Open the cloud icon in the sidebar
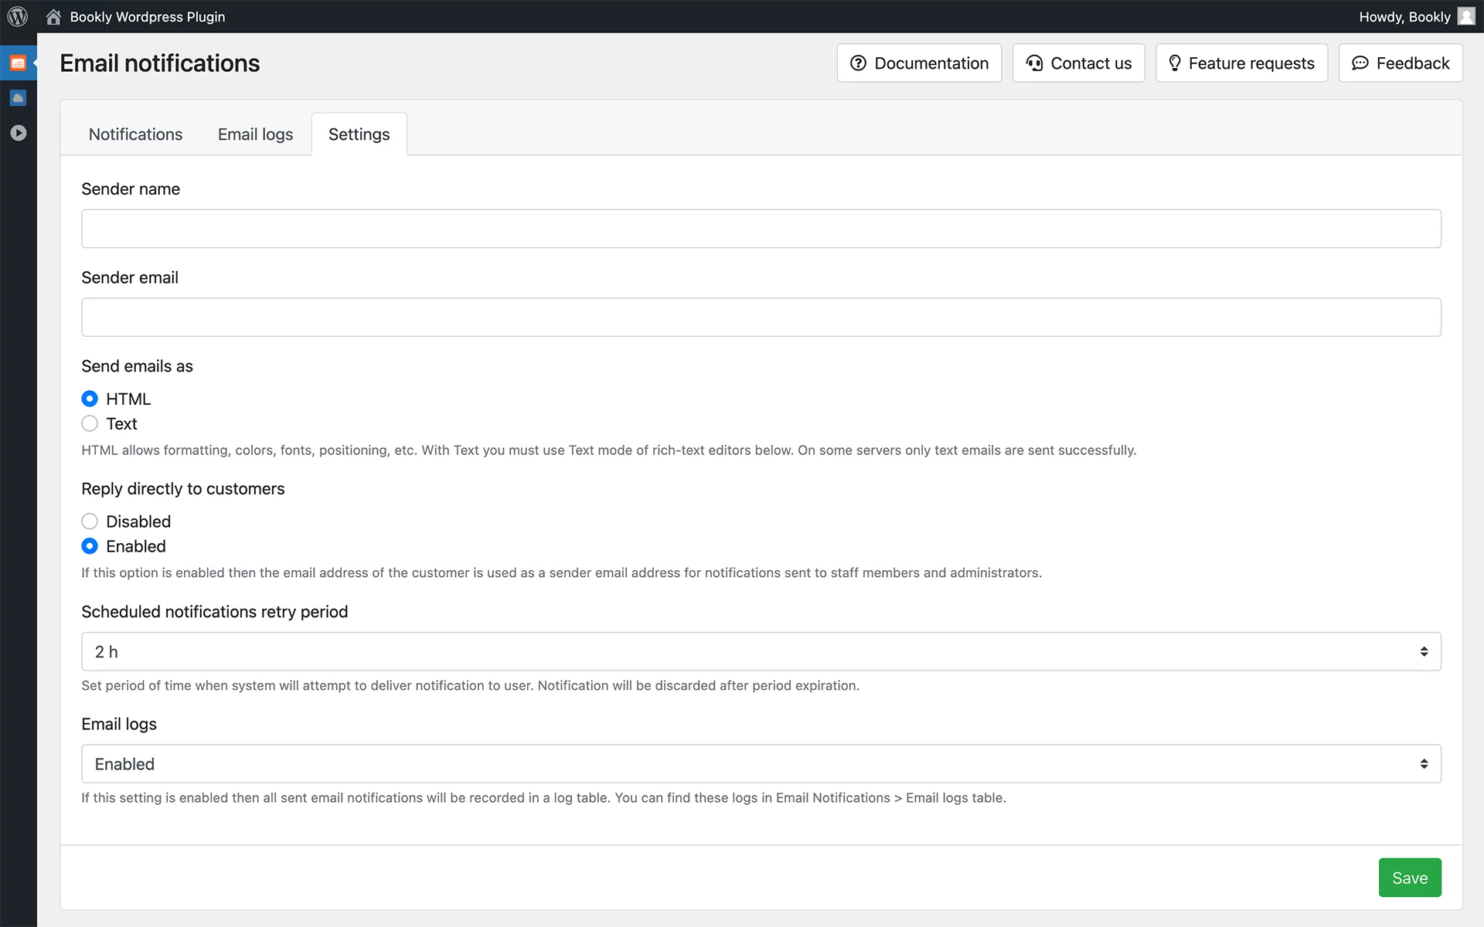Image resolution: width=1484 pixels, height=927 pixels. point(18,98)
